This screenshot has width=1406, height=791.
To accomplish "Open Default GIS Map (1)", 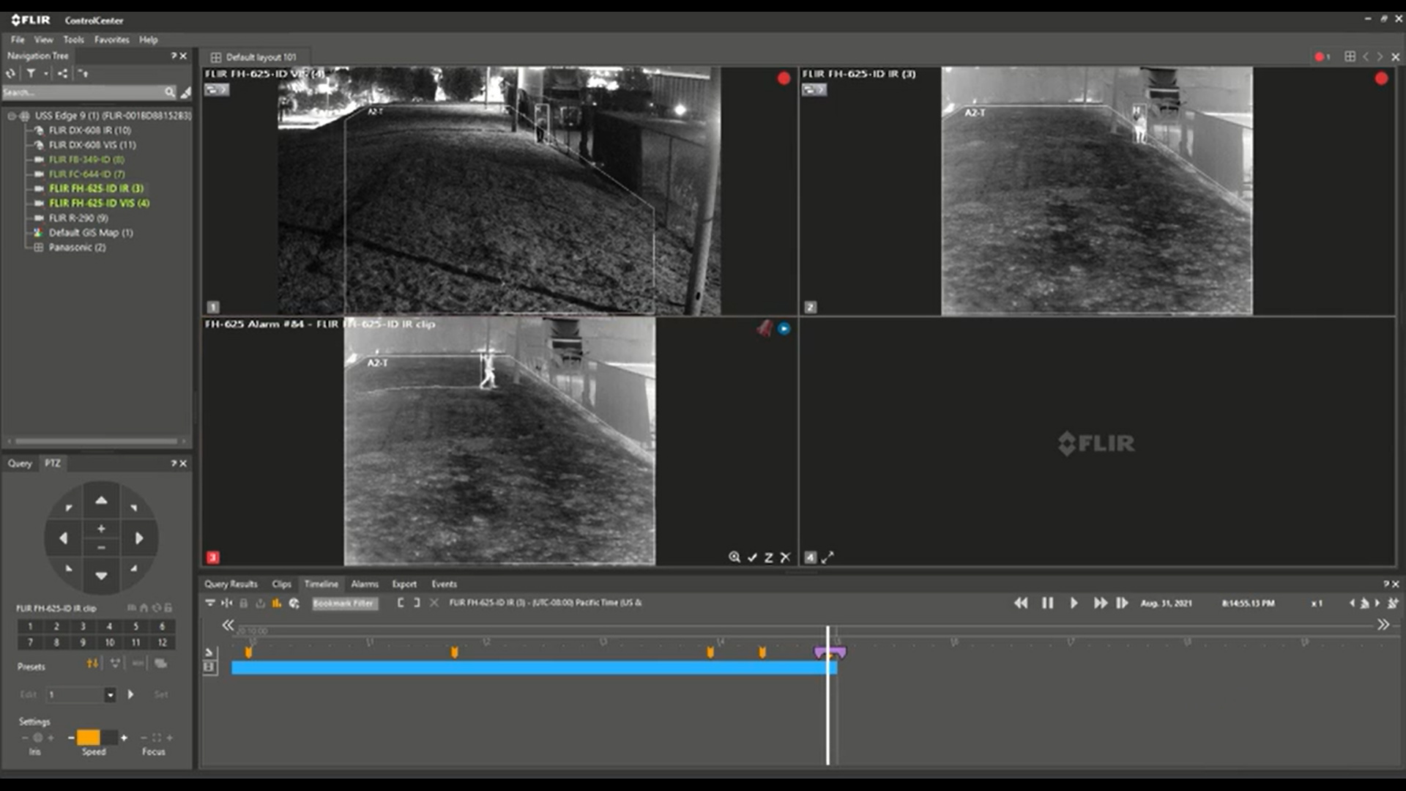I will 91,233.
